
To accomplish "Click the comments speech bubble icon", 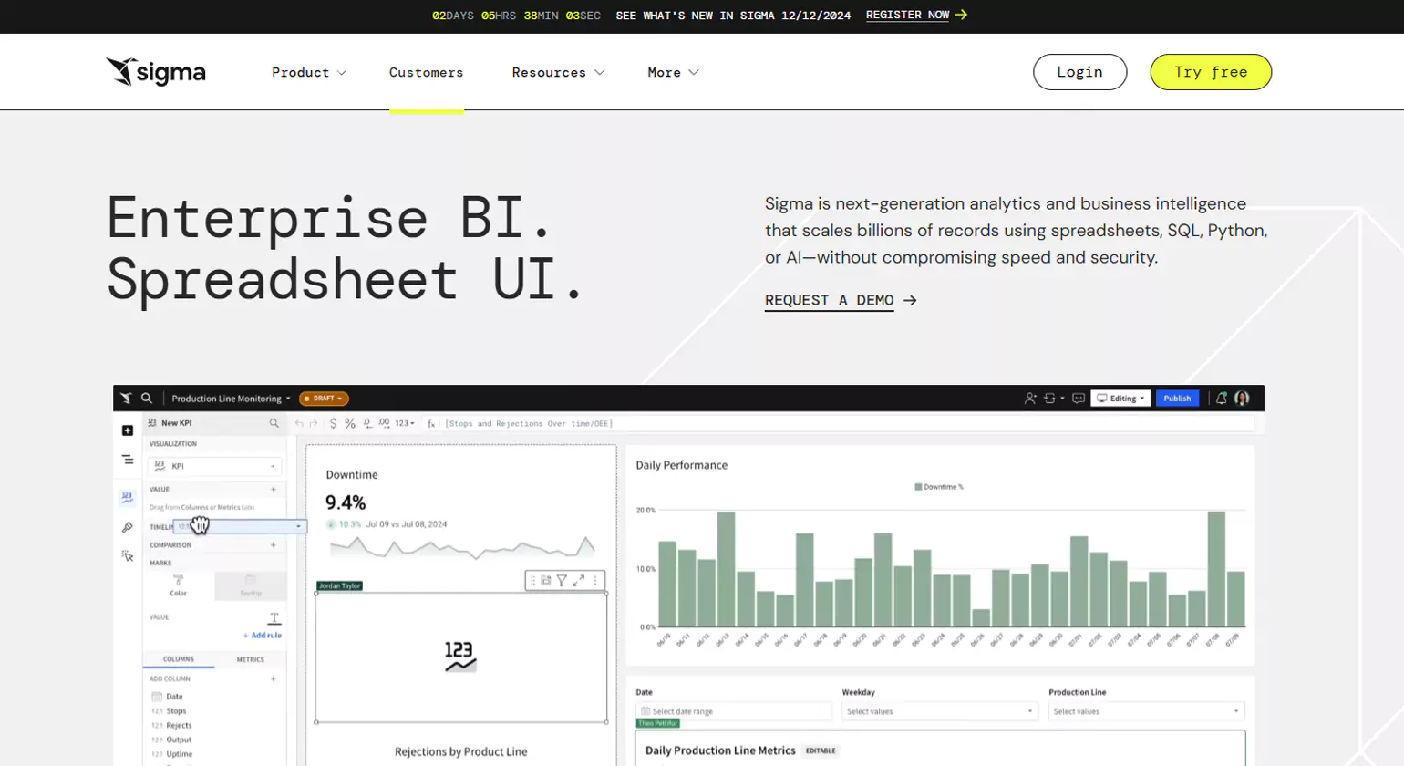I will click(x=1079, y=399).
